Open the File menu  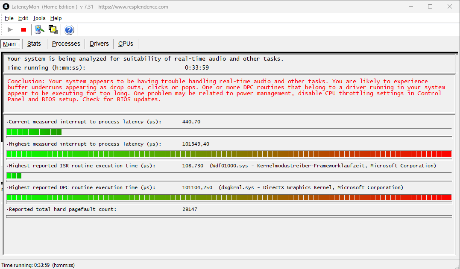(9, 18)
